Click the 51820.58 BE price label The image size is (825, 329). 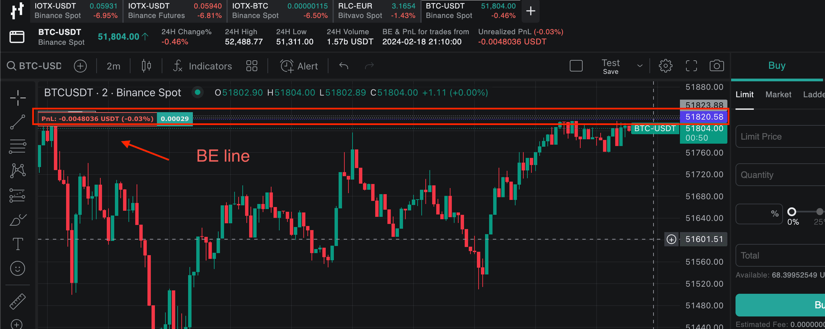[x=704, y=117]
